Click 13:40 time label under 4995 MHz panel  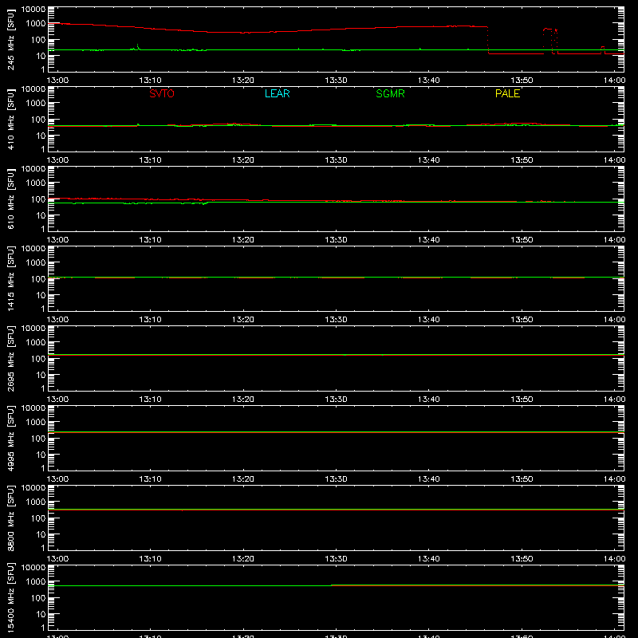point(429,479)
